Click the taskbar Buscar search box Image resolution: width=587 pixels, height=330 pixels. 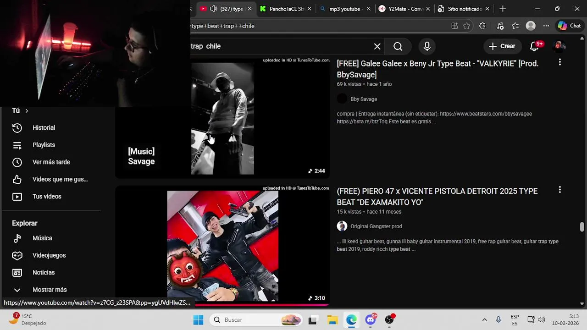tap(256, 320)
